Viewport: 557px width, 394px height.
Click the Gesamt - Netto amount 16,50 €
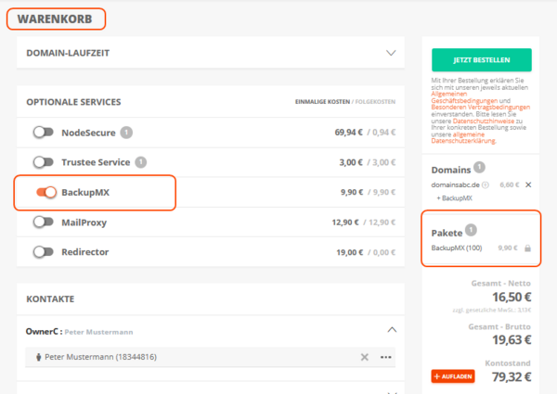512,297
